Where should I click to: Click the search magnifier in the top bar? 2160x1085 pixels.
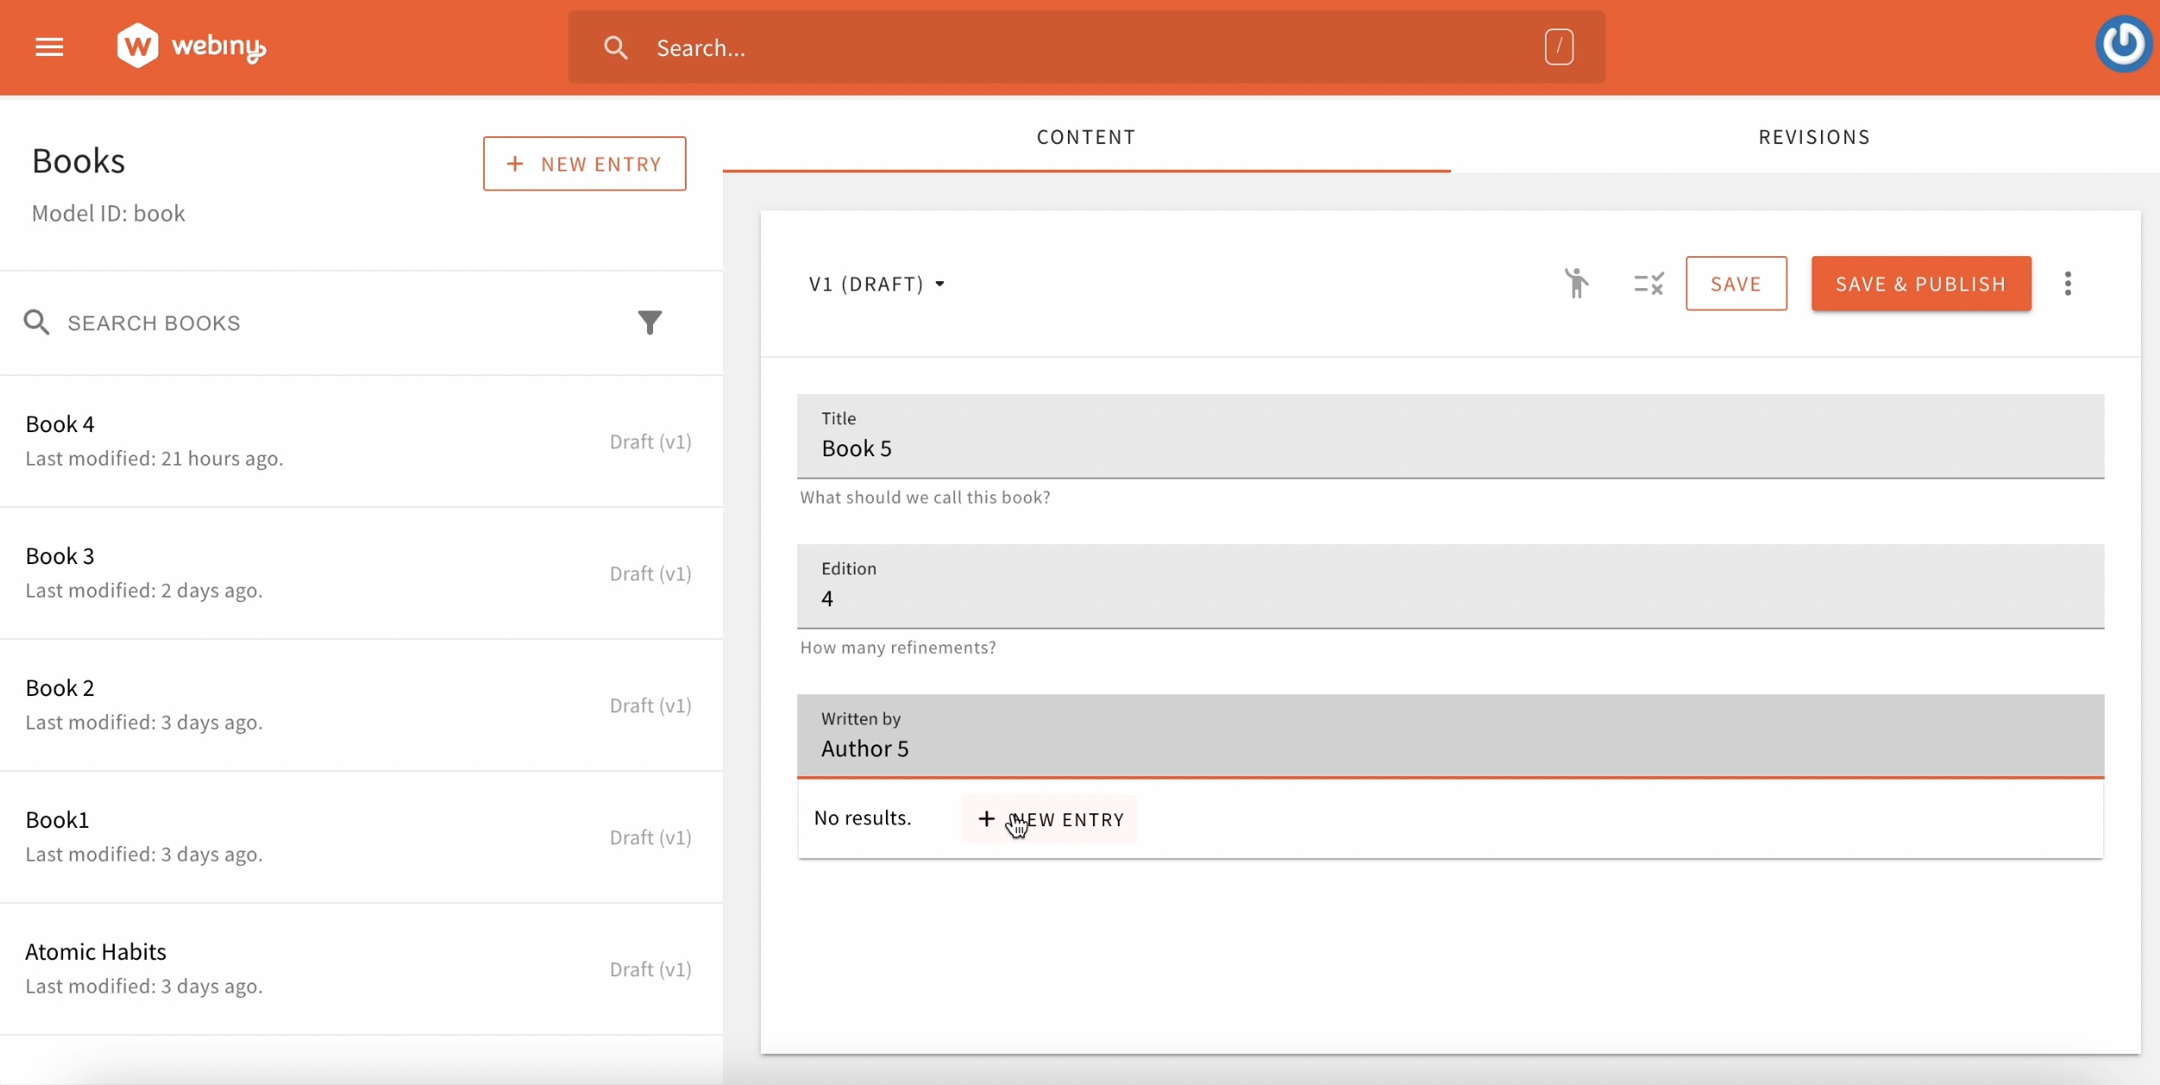coord(615,47)
